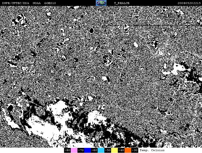Click the GOES10 satellite label
Image resolution: width=202 pixels, height=153 pixels.
tap(50, 3)
